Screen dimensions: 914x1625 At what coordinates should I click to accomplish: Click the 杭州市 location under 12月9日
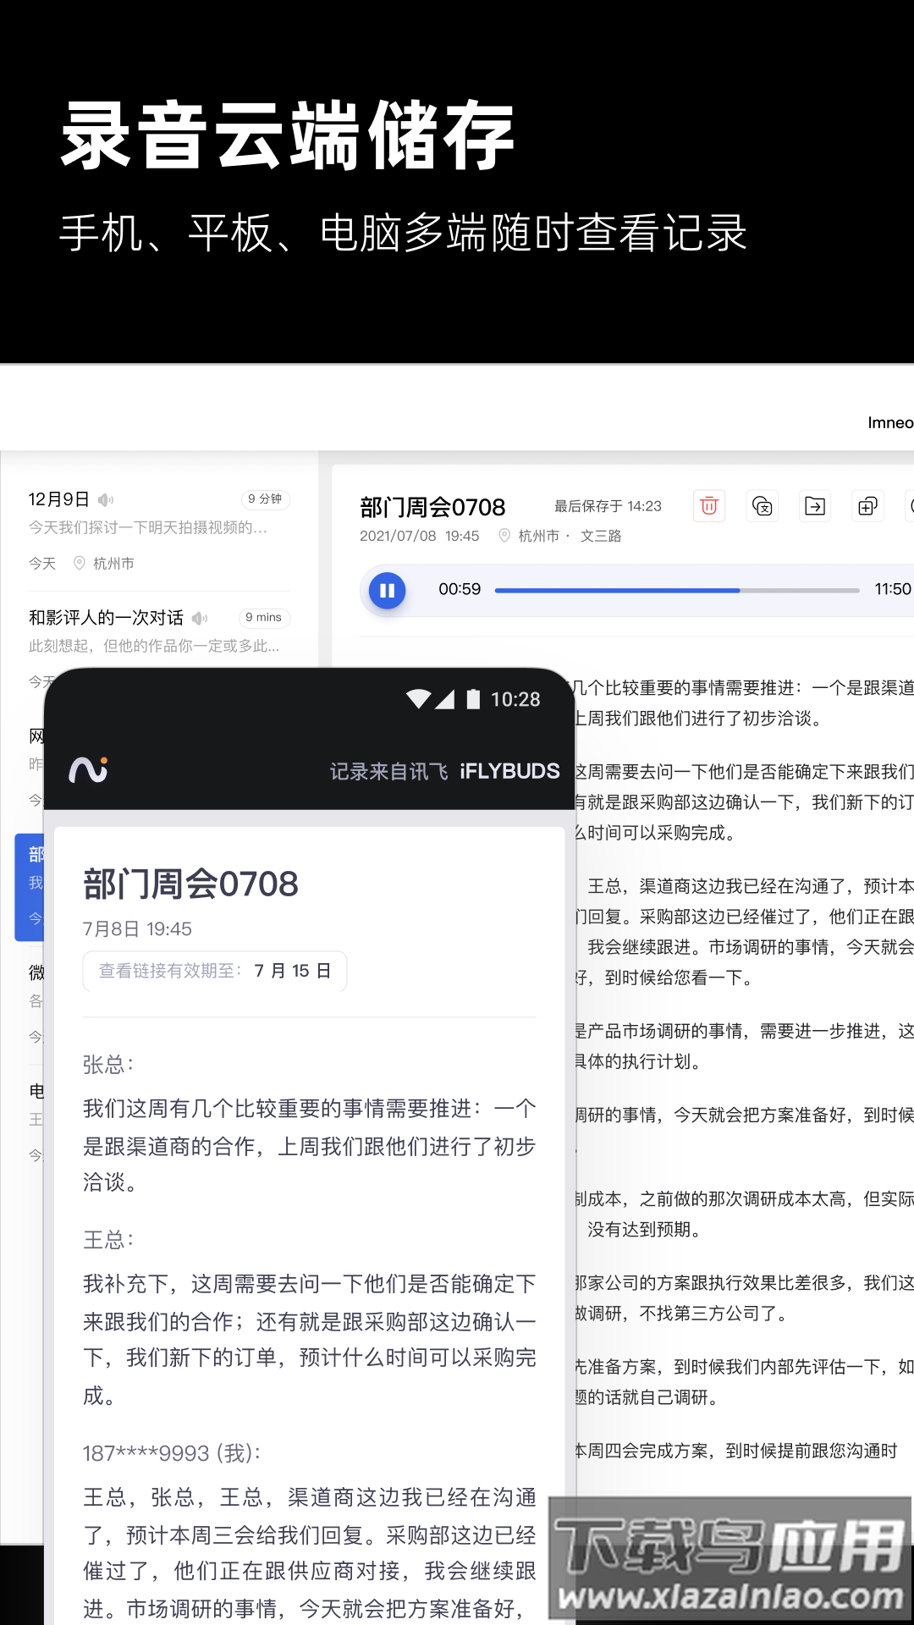pos(113,564)
